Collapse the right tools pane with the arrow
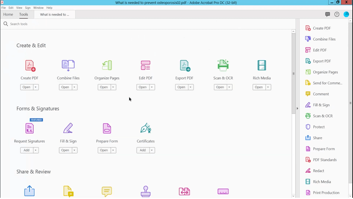 [297, 108]
